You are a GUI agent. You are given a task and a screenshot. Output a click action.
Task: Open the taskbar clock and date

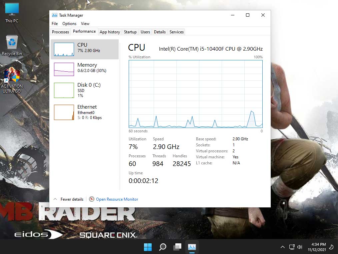(x=317, y=247)
